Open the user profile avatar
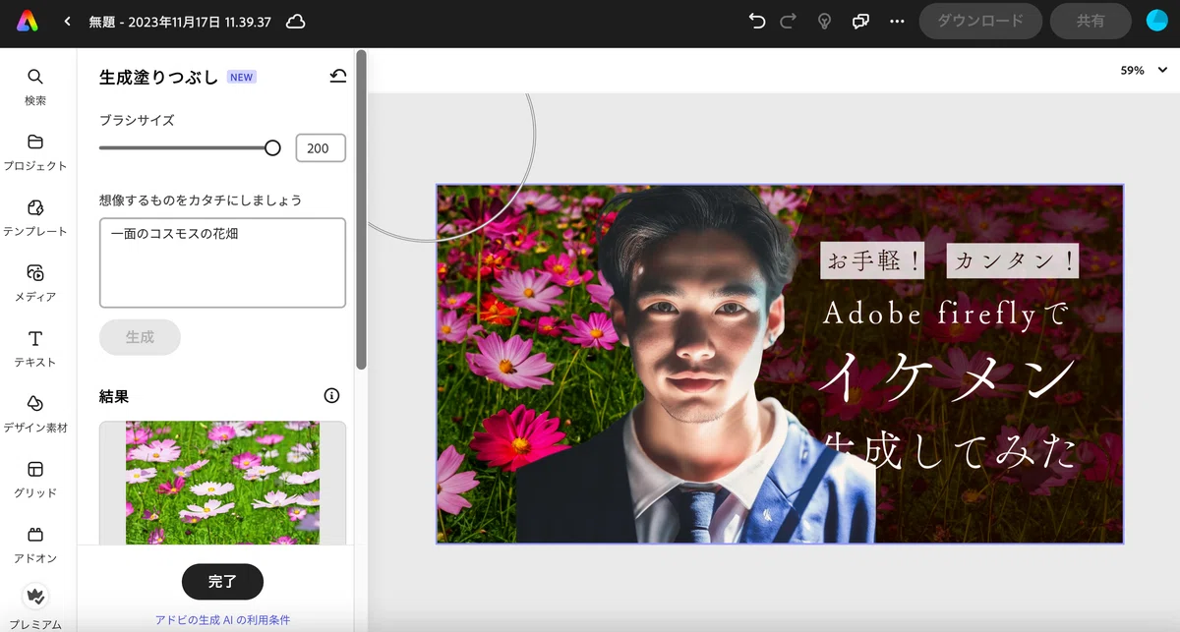The width and height of the screenshot is (1180, 632). (1156, 21)
